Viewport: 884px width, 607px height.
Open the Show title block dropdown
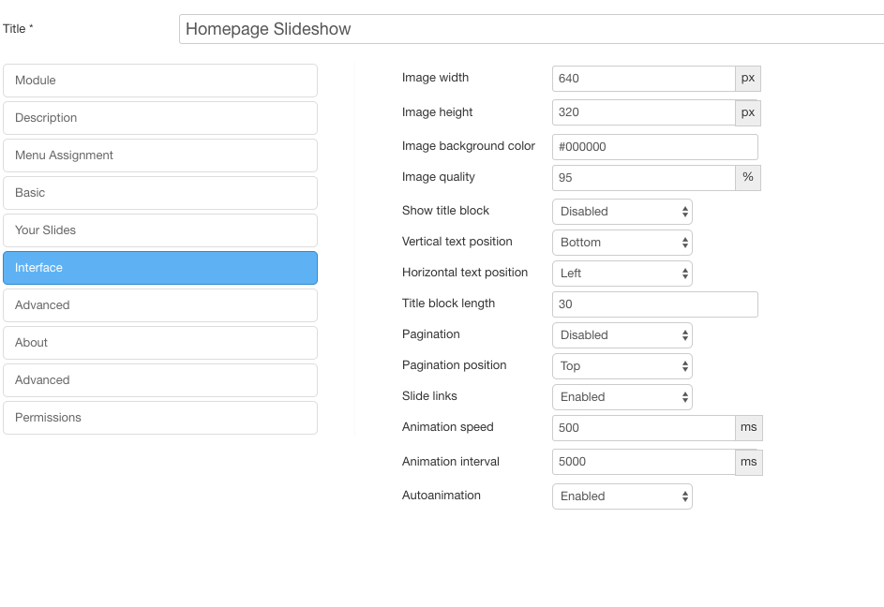(622, 212)
